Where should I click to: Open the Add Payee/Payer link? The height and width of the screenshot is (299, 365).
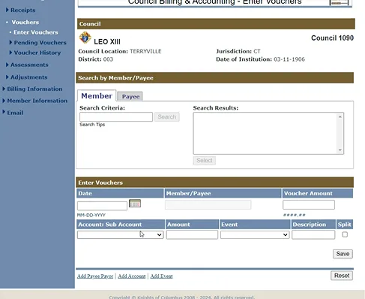tap(95, 276)
